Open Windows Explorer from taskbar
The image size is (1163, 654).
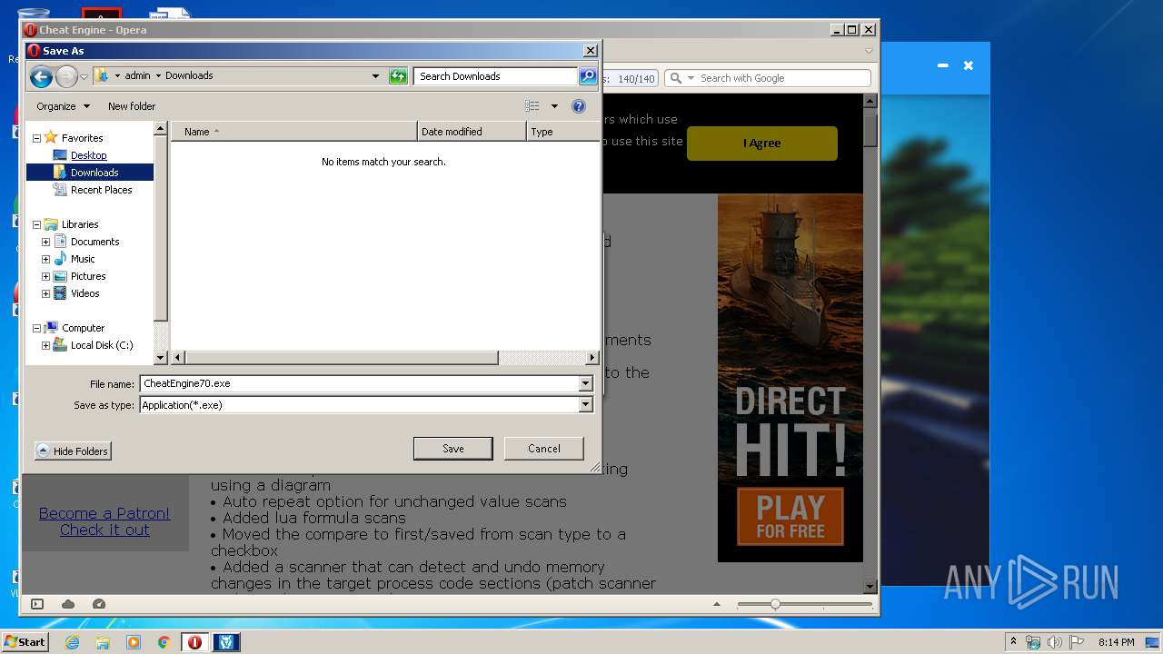[x=103, y=642]
